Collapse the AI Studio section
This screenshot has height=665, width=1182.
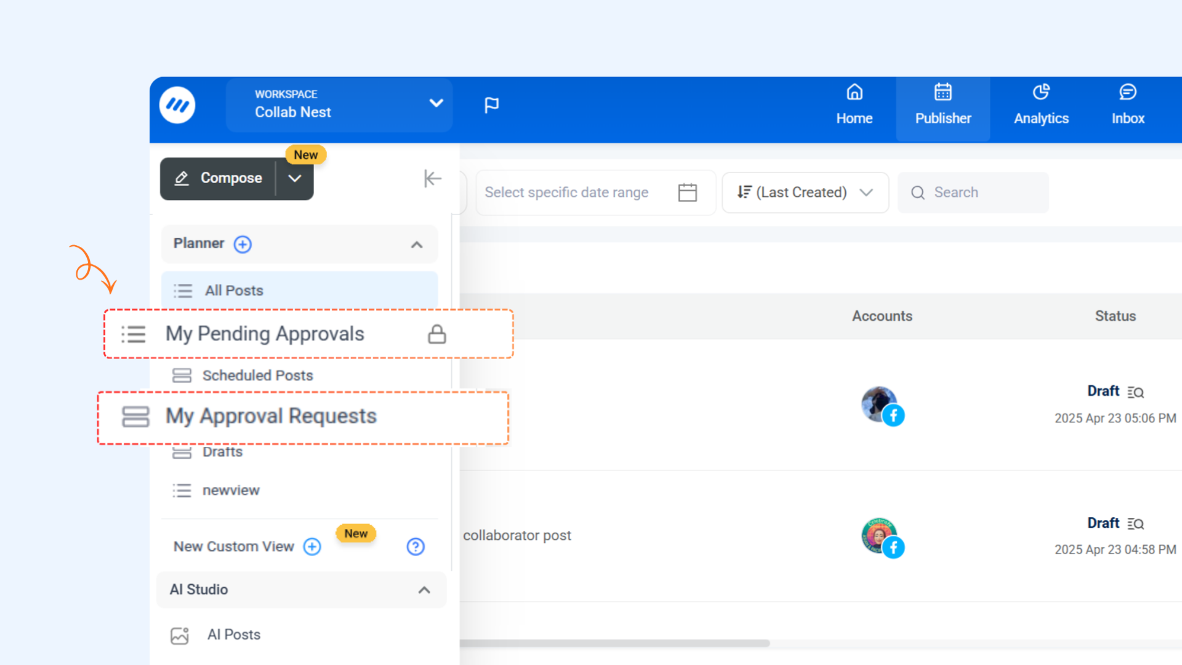(424, 590)
